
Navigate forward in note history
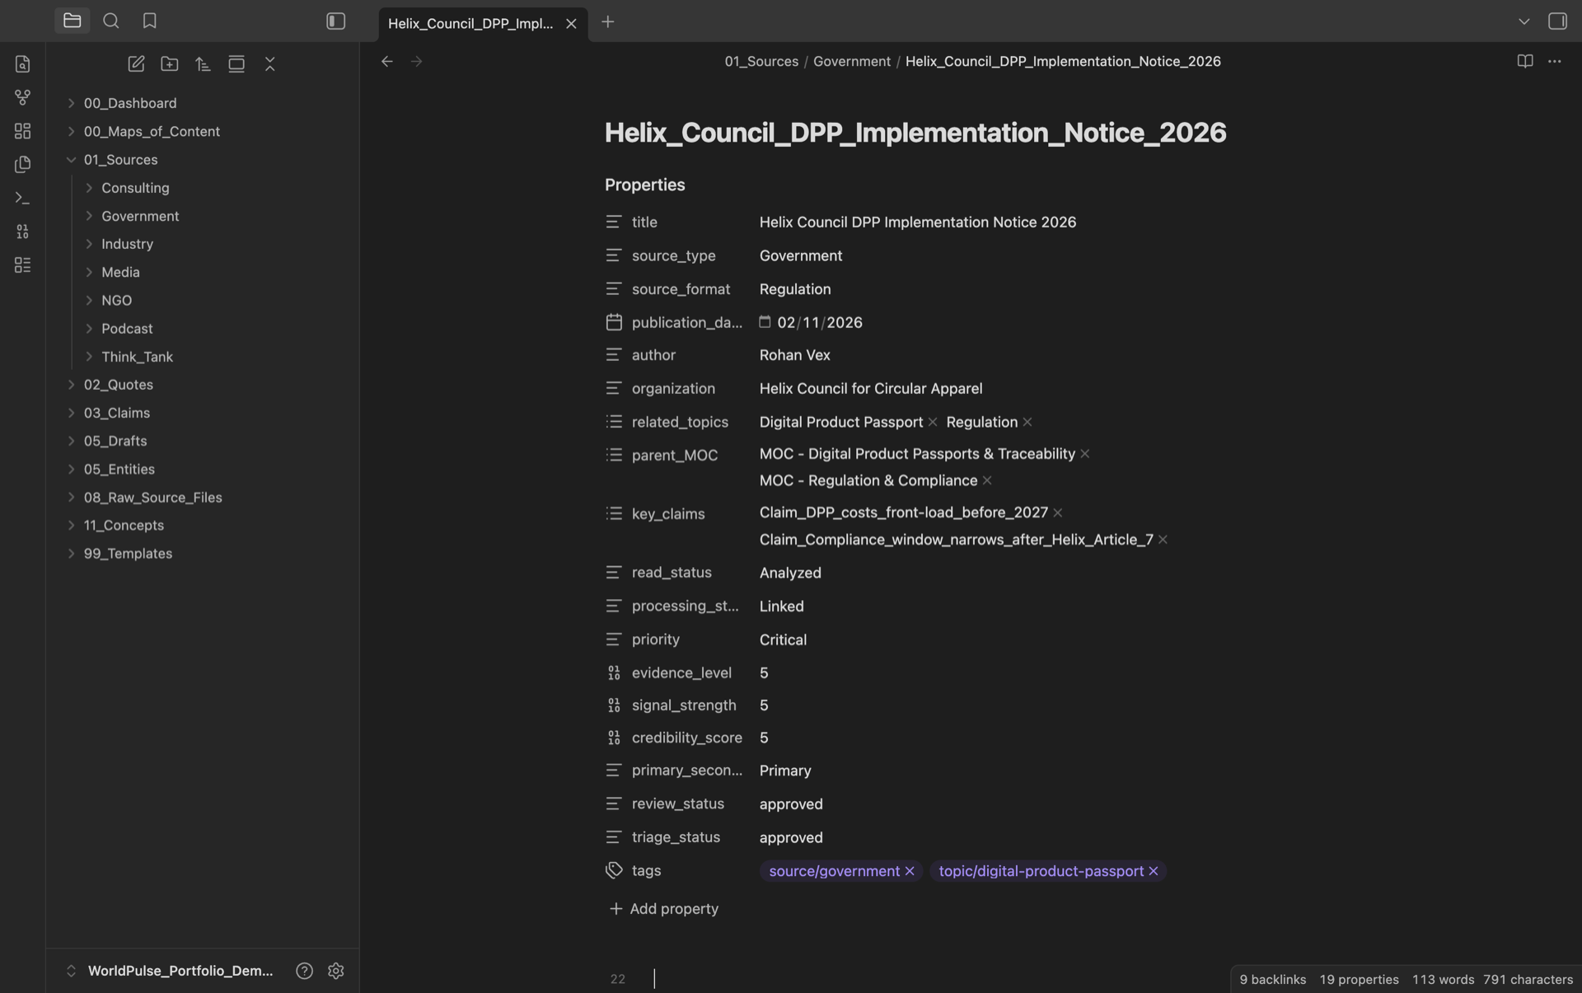point(416,61)
